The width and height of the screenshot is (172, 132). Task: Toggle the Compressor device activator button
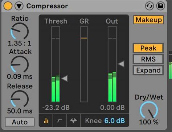[x=8, y=6]
